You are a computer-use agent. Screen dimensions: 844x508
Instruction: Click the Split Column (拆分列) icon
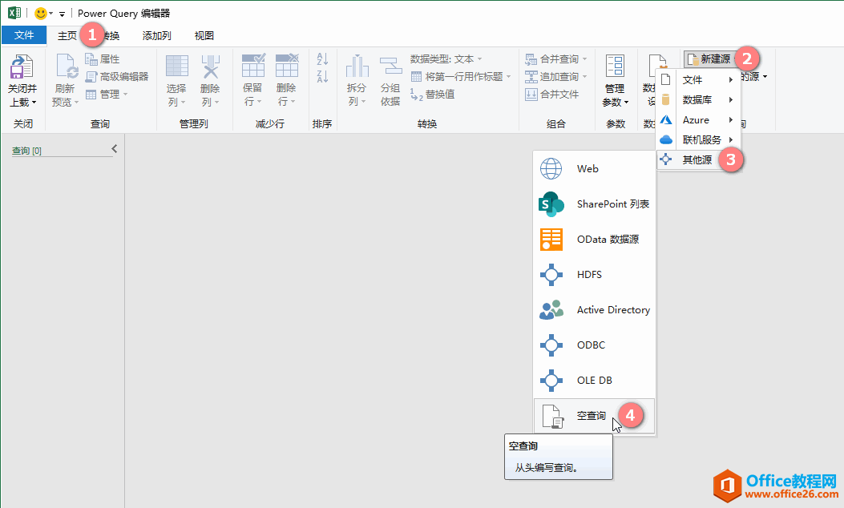357,67
